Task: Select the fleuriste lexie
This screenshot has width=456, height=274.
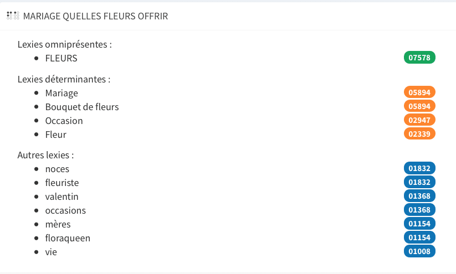Action: (63, 183)
